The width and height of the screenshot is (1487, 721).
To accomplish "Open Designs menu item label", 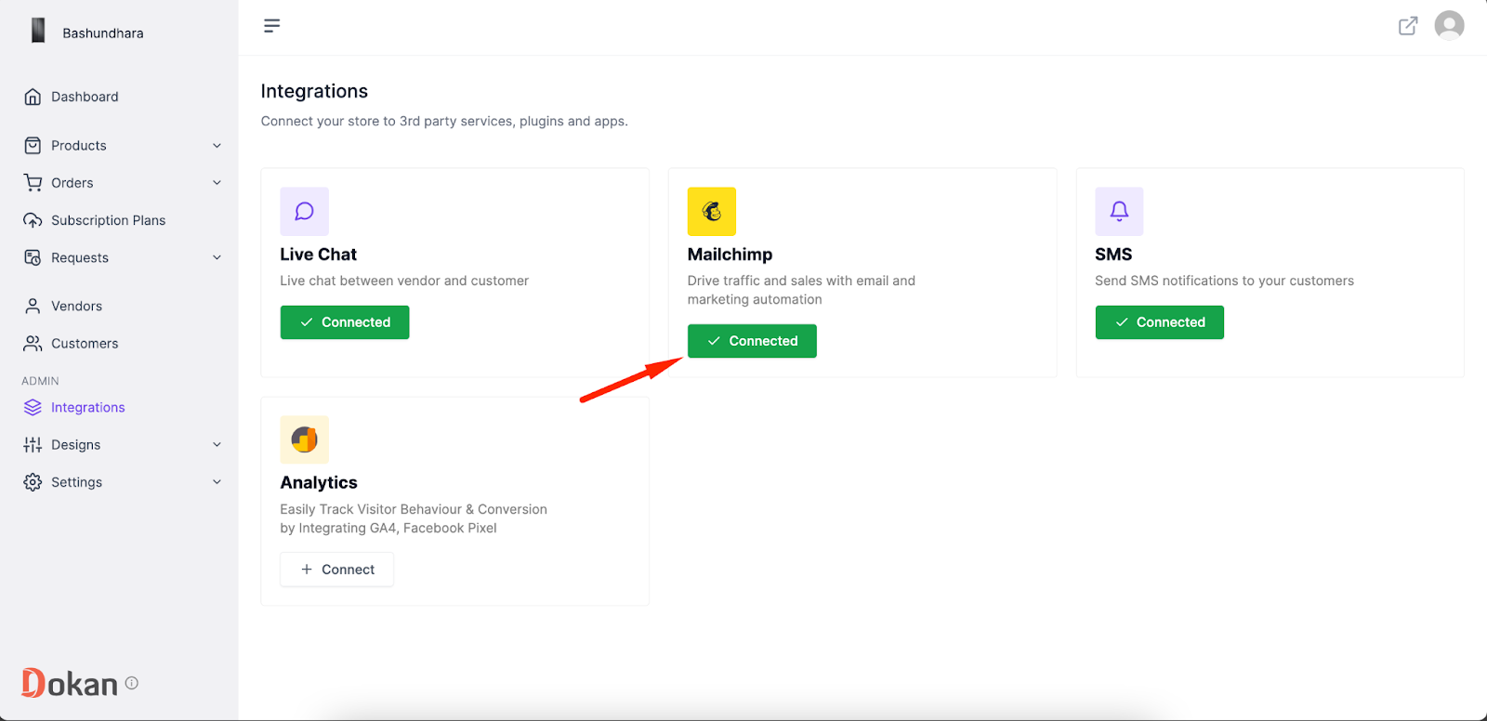I will click(76, 445).
